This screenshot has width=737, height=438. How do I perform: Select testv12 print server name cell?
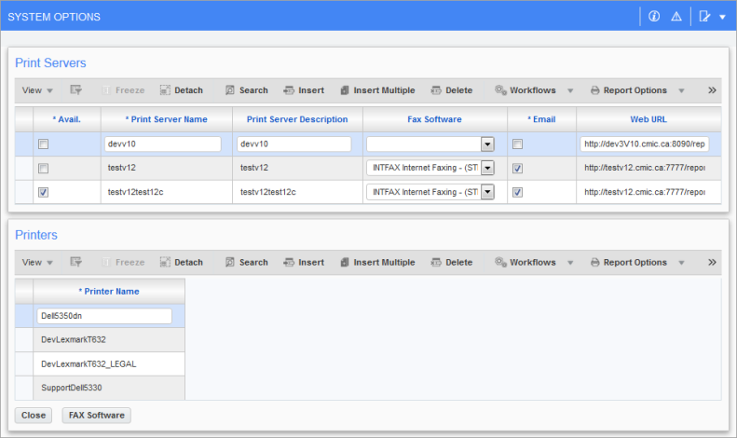click(x=167, y=168)
